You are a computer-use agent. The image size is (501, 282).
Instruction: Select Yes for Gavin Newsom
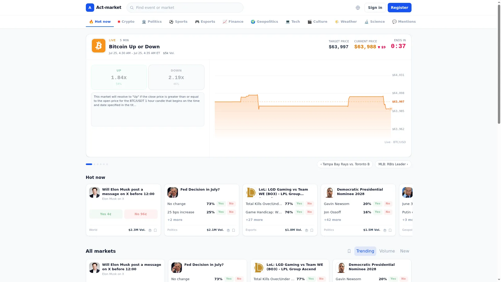(378, 204)
